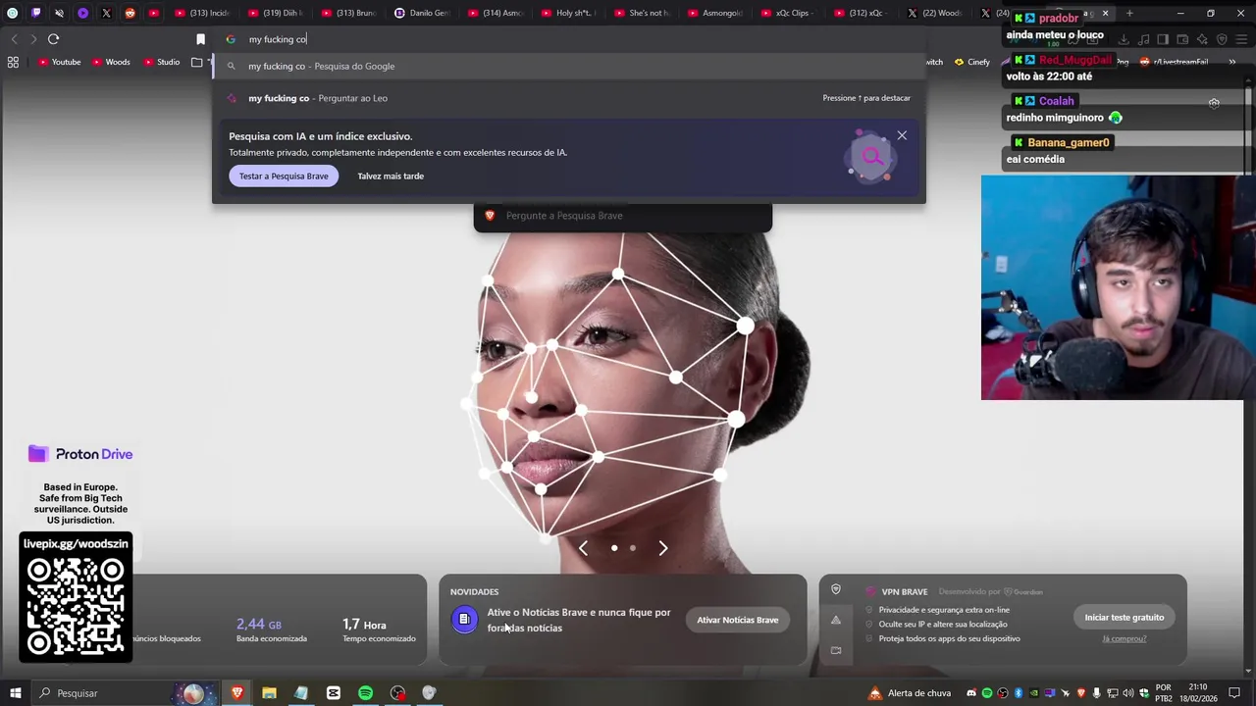Click the taskbar clock showing 21:10
This screenshot has height=706, width=1256.
click(1197, 693)
